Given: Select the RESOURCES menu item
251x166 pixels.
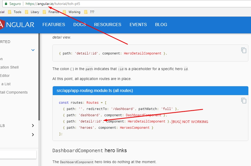Looking at the screenshot, I should click(x=107, y=24).
